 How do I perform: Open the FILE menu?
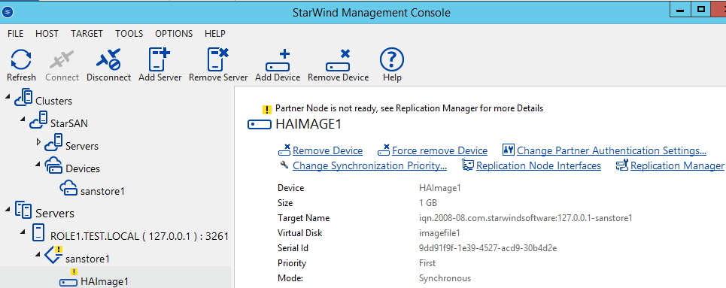(x=16, y=34)
